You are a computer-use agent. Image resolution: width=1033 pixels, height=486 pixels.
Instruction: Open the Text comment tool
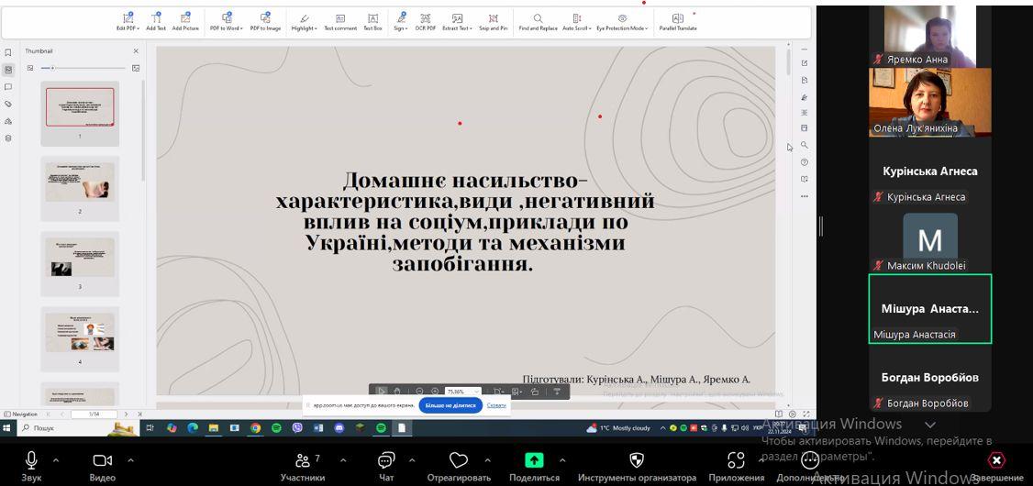340,21
